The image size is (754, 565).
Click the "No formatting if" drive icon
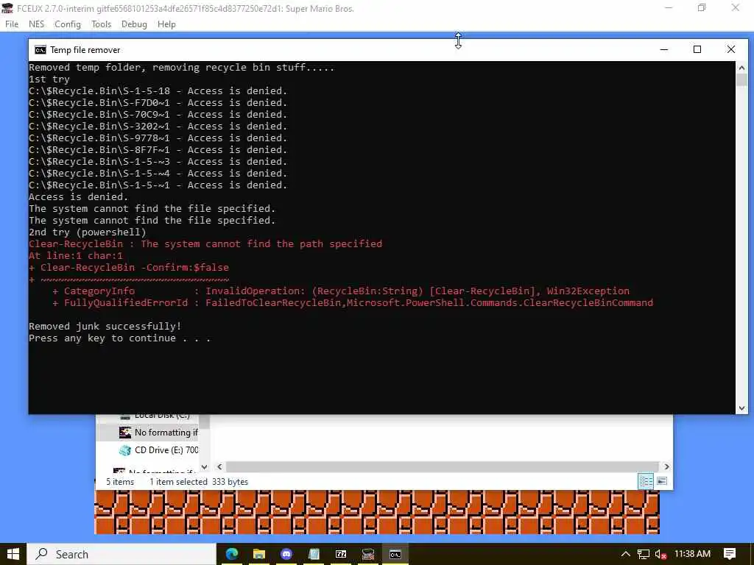(125, 433)
